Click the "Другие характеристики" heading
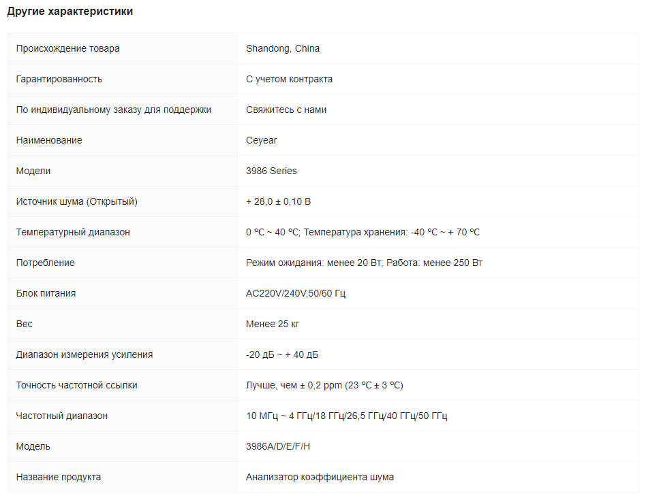The height and width of the screenshot is (502, 646). click(x=70, y=12)
